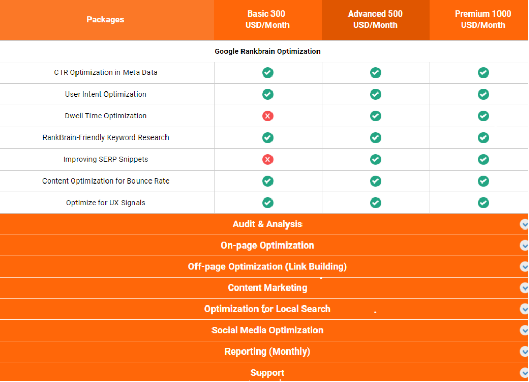
Task: Click Advanced checkmark for RankBrain-Friendly Keyword Research
Action: [x=375, y=138]
